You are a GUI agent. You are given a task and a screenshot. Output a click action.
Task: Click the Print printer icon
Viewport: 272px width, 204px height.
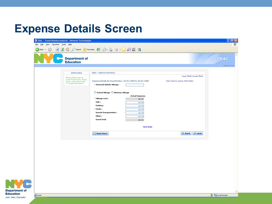[x=111, y=50]
